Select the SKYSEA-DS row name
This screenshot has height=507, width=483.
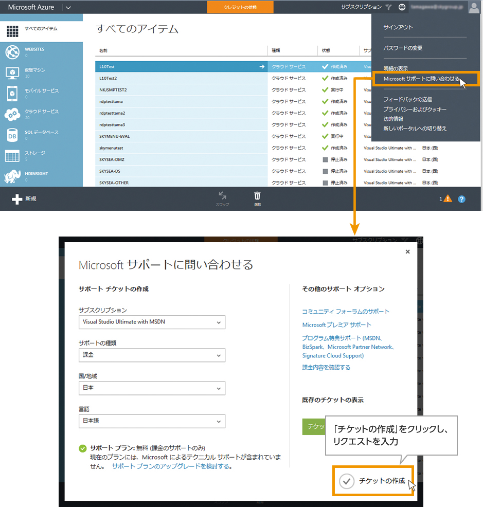point(110,171)
